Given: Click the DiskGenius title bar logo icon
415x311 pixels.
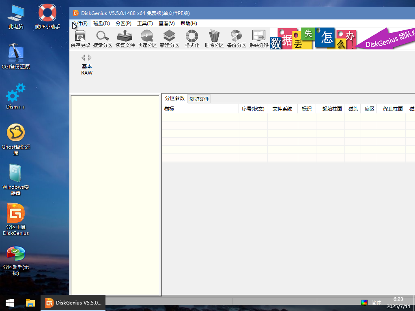Looking at the screenshot, I should (x=76, y=13).
